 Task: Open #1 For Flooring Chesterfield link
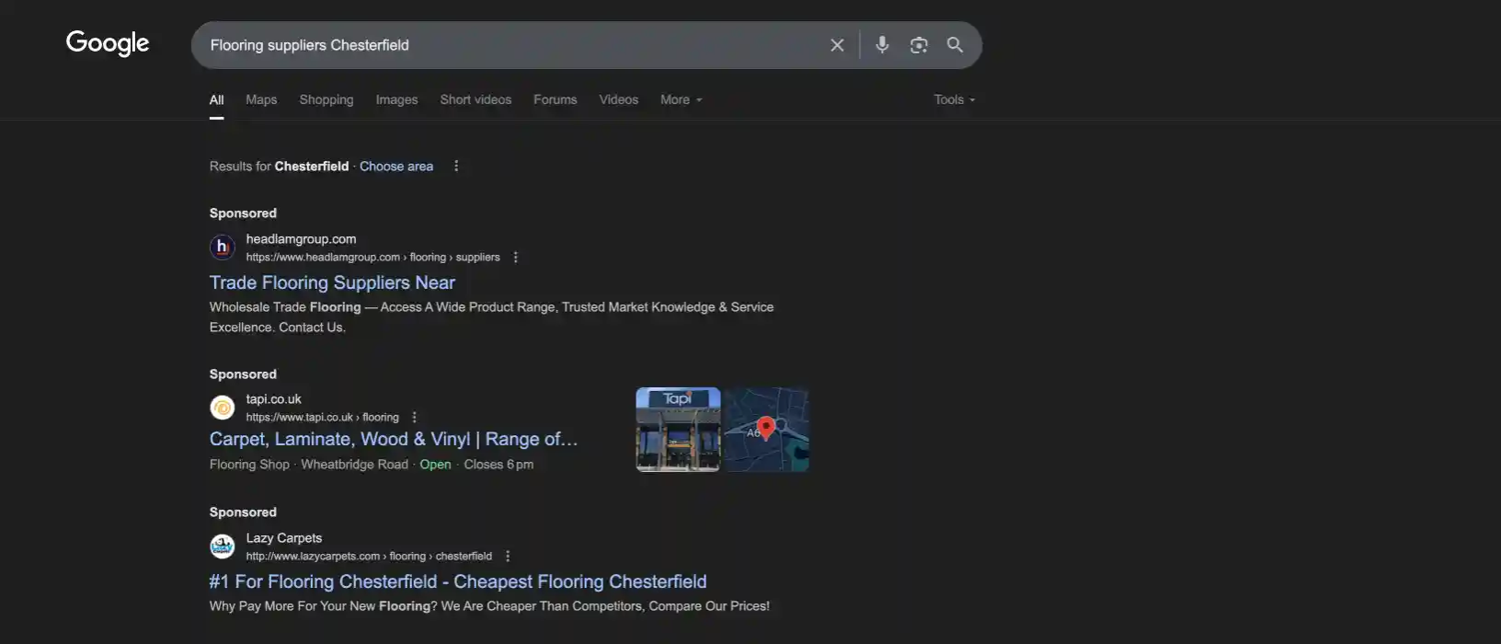(458, 581)
